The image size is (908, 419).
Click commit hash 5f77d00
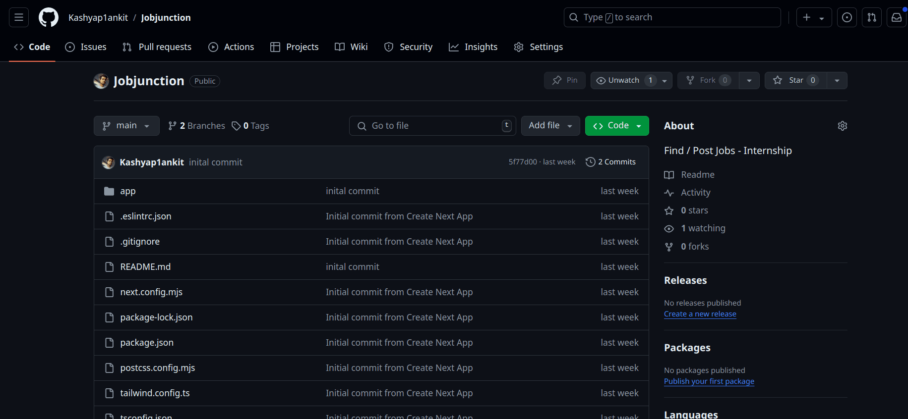[x=523, y=162]
